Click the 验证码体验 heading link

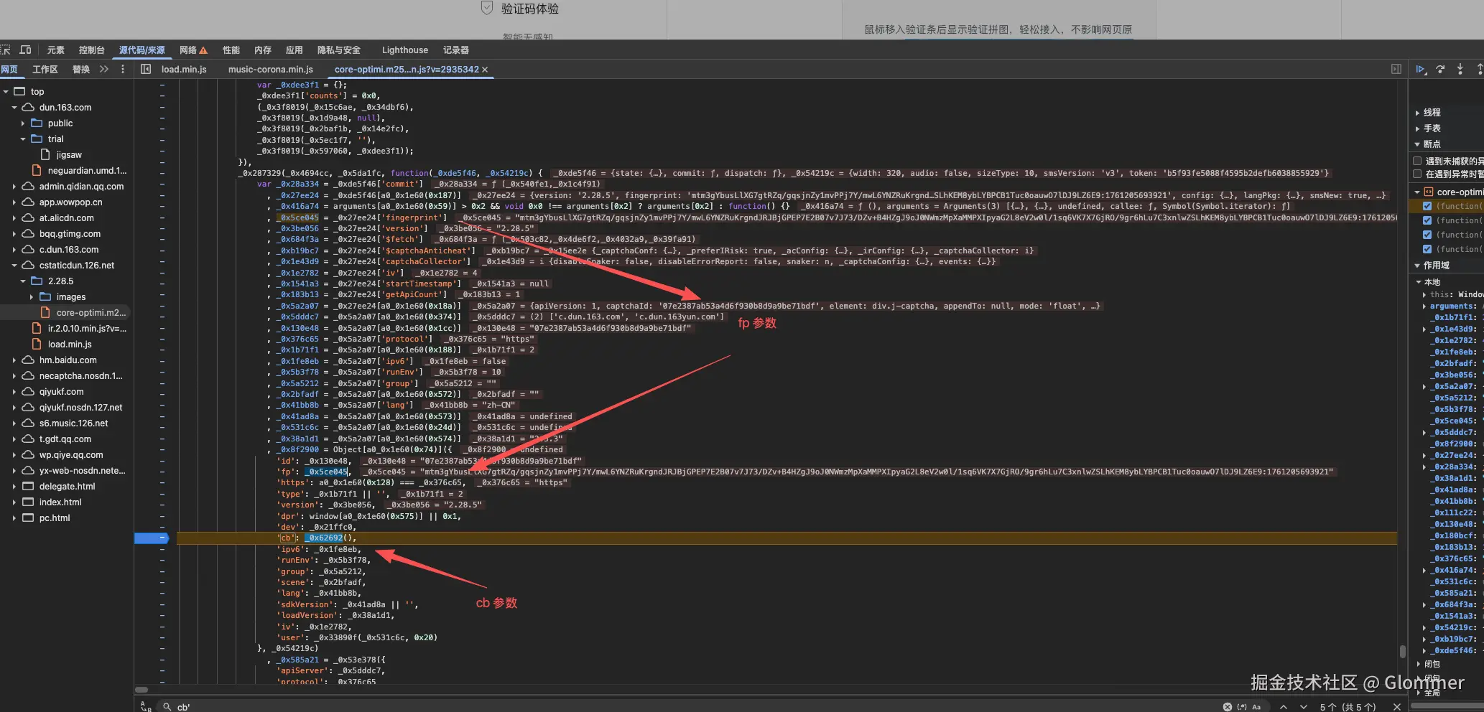tap(530, 9)
